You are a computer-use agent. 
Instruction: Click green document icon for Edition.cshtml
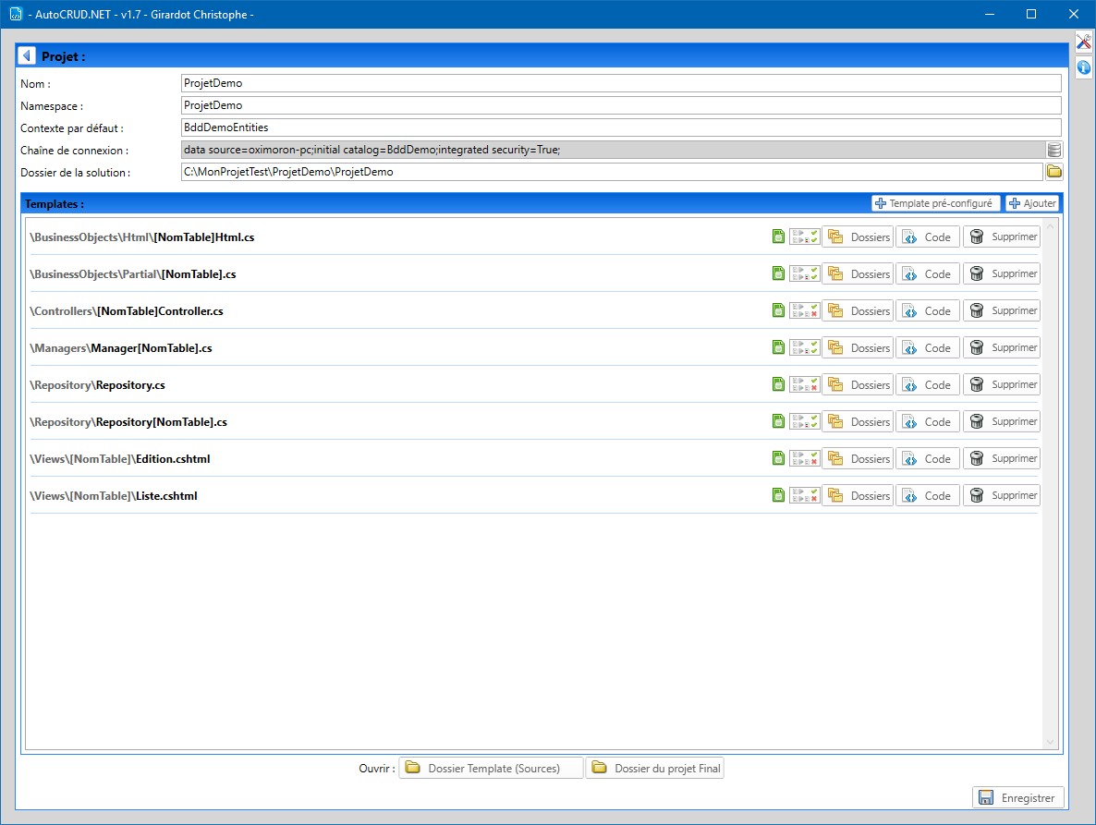click(x=778, y=459)
